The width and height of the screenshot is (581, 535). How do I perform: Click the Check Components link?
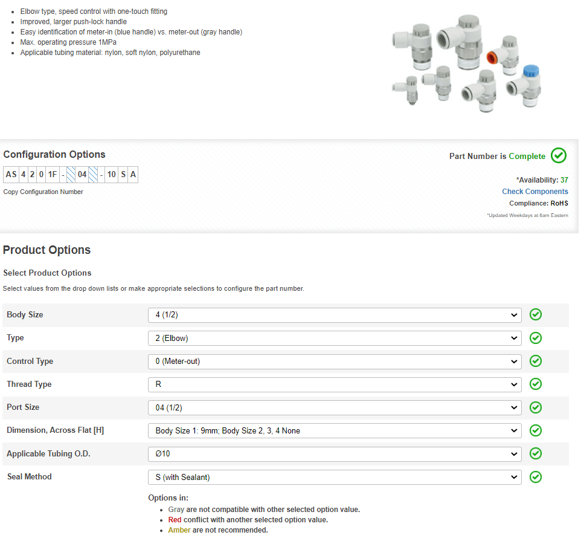[534, 192]
